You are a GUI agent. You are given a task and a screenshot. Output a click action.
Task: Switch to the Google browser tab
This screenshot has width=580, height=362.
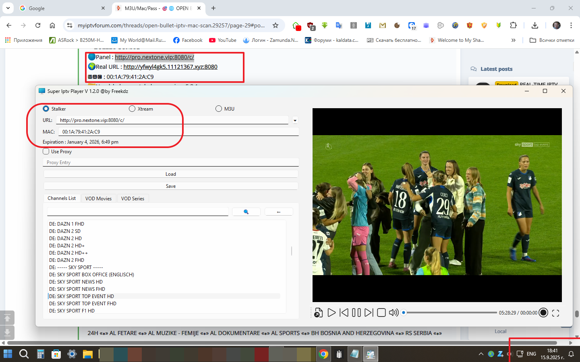(x=62, y=8)
